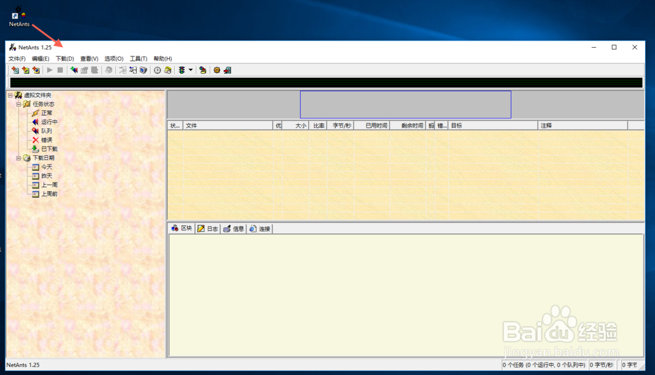Click the NetAnts ant icon in title bar
The width and height of the screenshot is (655, 375).
click(x=12, y=47)
